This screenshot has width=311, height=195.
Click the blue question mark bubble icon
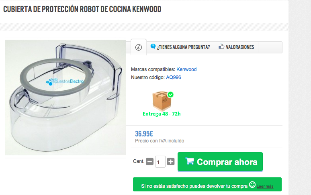coord(153,46)
